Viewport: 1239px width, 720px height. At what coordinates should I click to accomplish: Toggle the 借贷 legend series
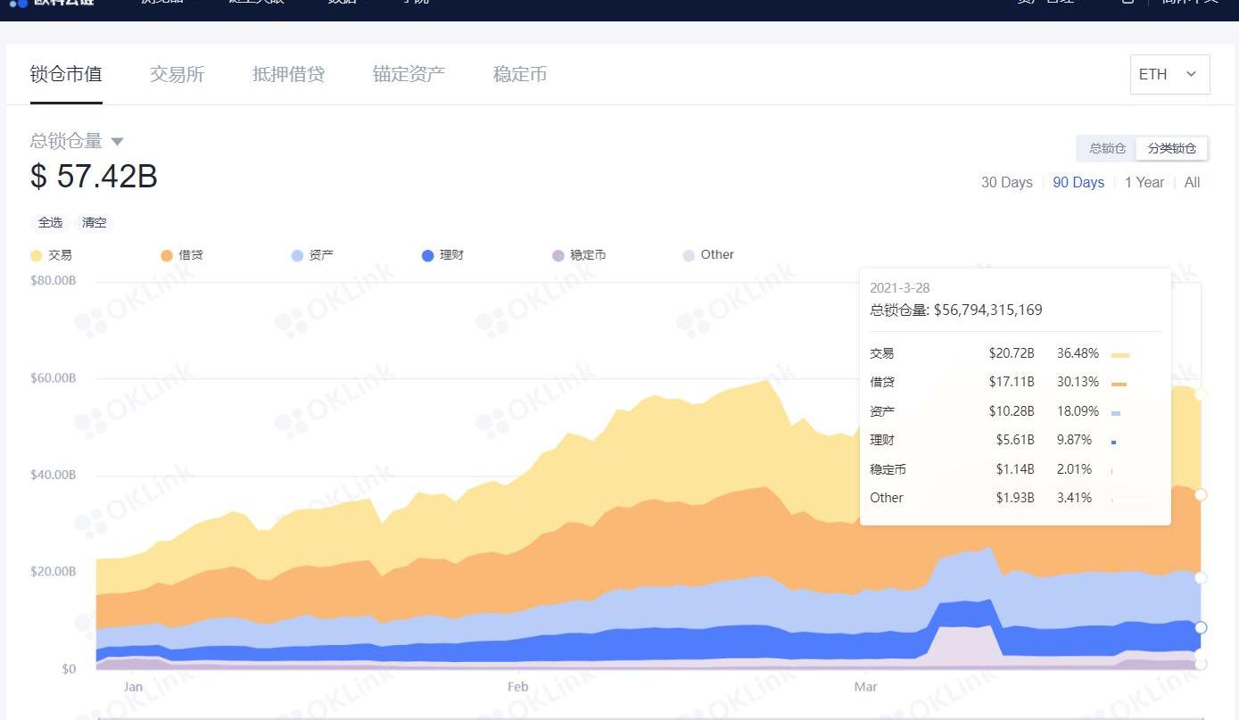point(182,255)
